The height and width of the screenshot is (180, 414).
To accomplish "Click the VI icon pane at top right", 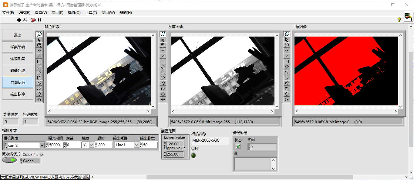I will [408, 16].
